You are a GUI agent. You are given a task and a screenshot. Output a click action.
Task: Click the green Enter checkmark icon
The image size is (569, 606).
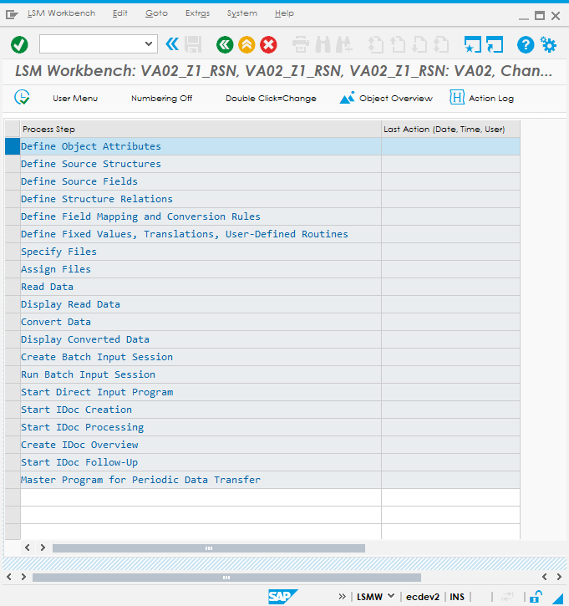(19, 44)
